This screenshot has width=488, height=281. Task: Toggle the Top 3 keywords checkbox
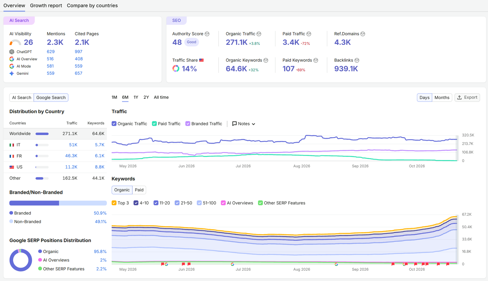(x=114, y=203)
